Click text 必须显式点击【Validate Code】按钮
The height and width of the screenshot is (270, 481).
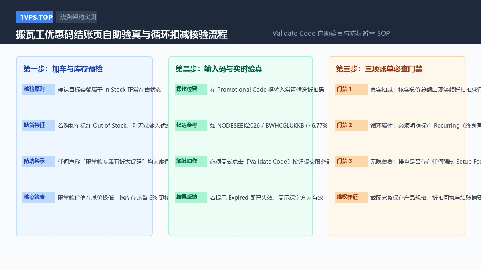point(270,162)
